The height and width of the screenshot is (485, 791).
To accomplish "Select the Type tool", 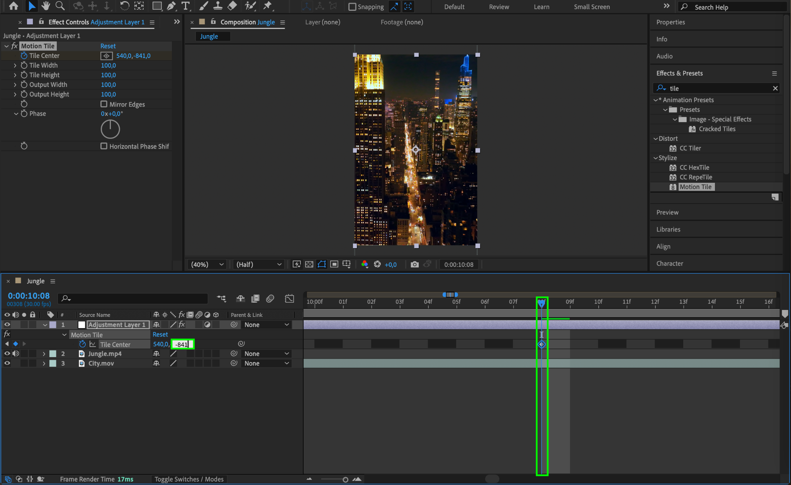I will pos(185,6).
